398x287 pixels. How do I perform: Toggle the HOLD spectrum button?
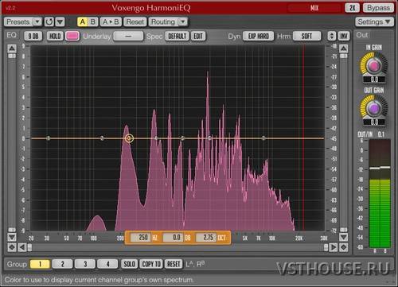tap(55, 36)
